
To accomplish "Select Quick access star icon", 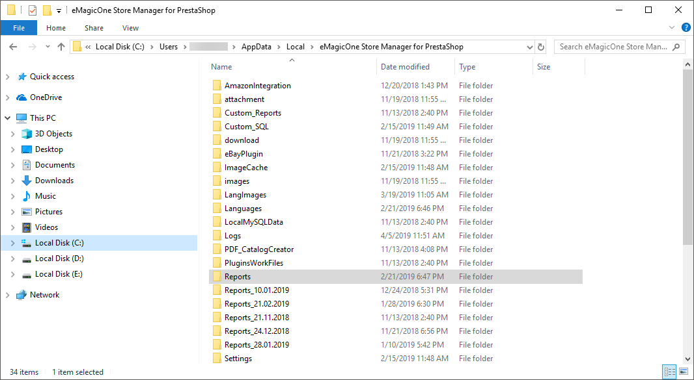I will pyautogui.click(x=21, y=77).
